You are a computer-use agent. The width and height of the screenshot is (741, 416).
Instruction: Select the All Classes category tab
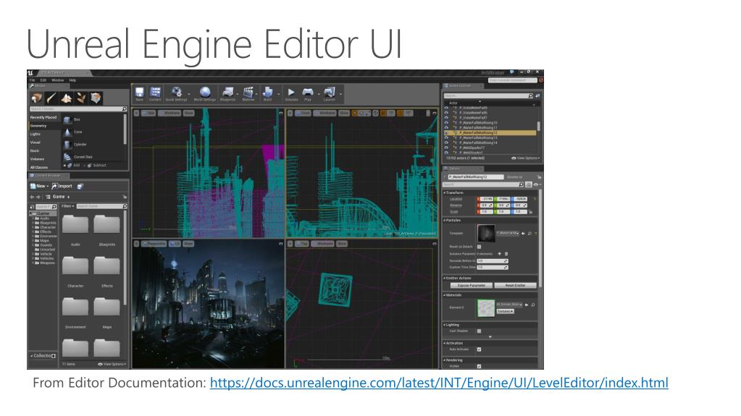coord(39,167)
